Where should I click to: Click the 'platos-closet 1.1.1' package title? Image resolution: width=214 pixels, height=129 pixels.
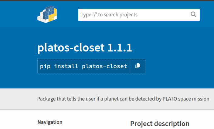tap(85, 48)
